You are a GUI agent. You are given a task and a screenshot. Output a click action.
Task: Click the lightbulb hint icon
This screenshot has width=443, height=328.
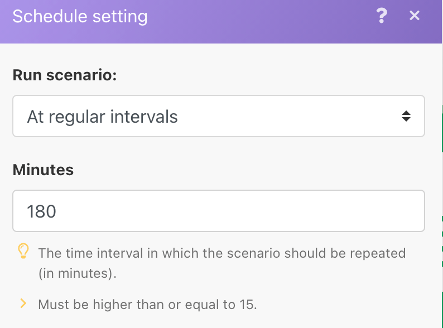23,252
